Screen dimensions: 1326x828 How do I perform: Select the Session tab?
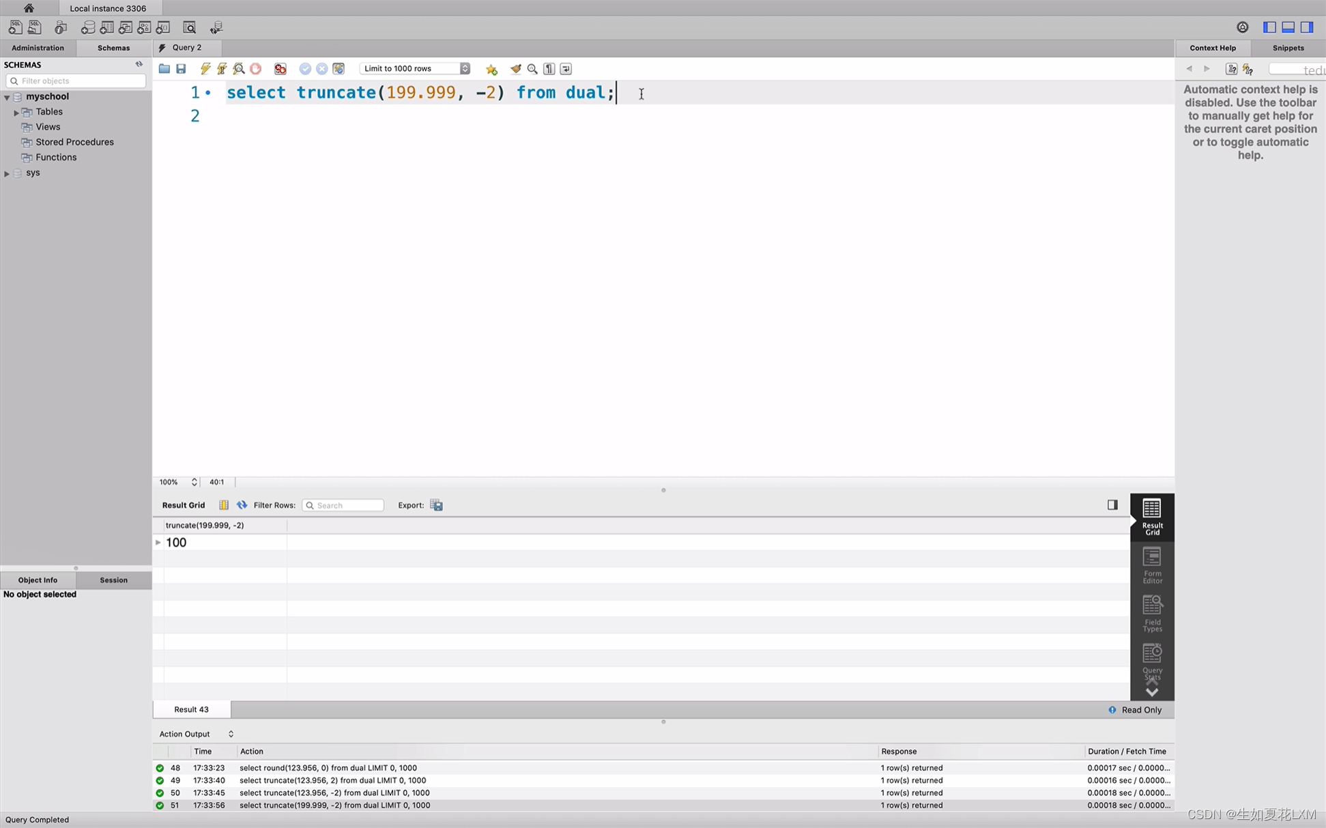(x=113, y=580)
